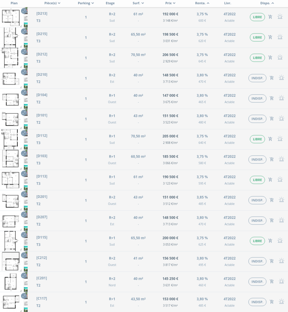Click the LIBRE button for lot D213

point(257,17)
